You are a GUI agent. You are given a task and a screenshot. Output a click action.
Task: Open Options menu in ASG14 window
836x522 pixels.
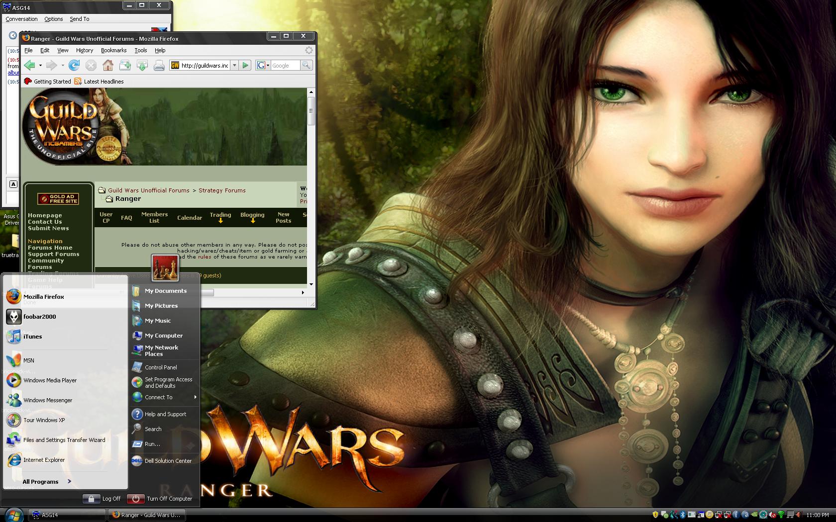53,19
